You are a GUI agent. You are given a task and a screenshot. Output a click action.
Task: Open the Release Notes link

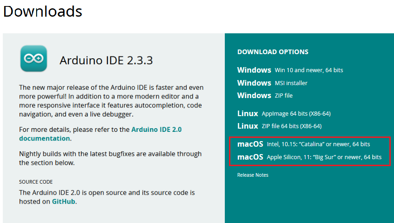pos(253,175)
